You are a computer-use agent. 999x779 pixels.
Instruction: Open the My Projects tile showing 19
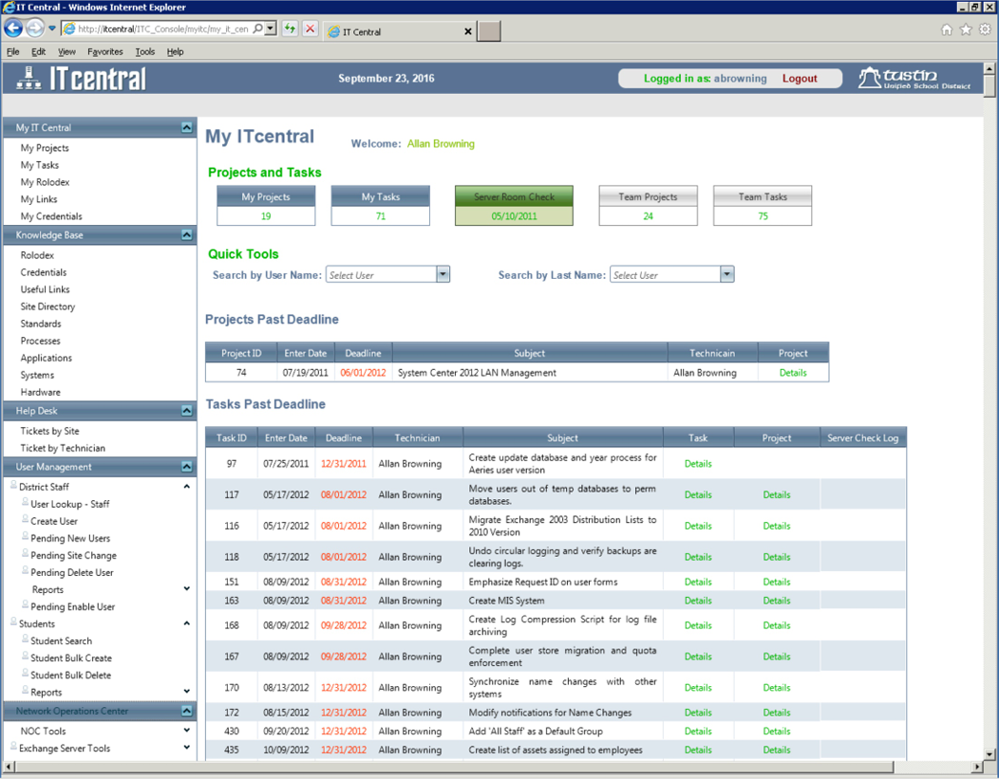(266, 206)
